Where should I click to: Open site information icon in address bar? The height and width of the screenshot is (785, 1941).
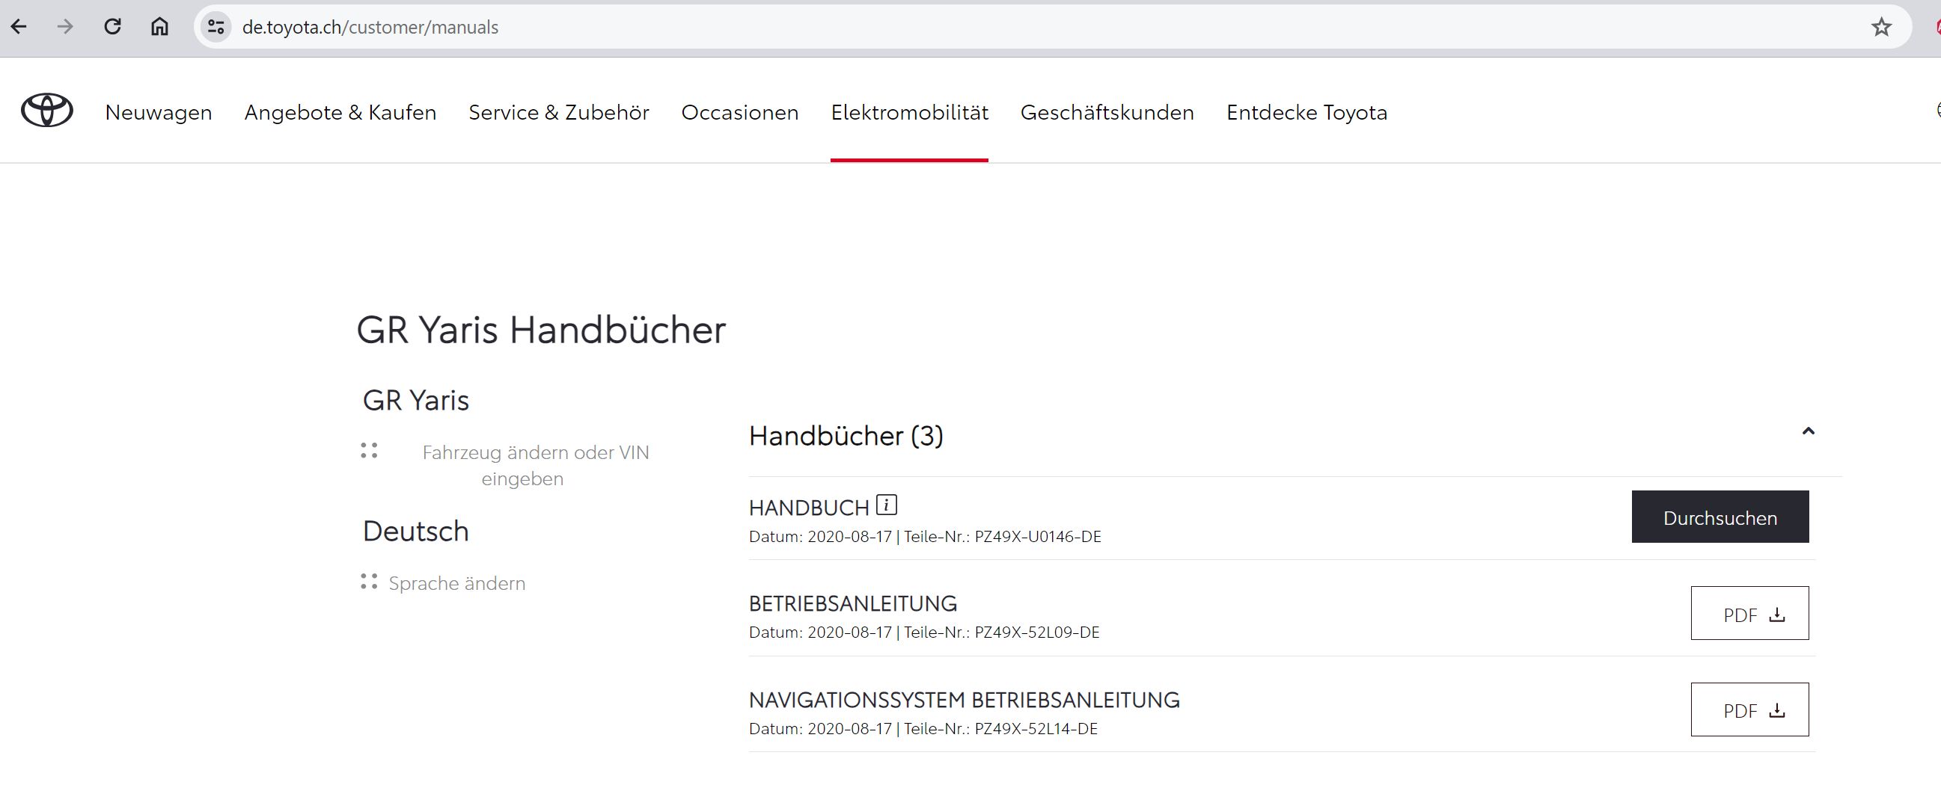(x=216, y=27)
